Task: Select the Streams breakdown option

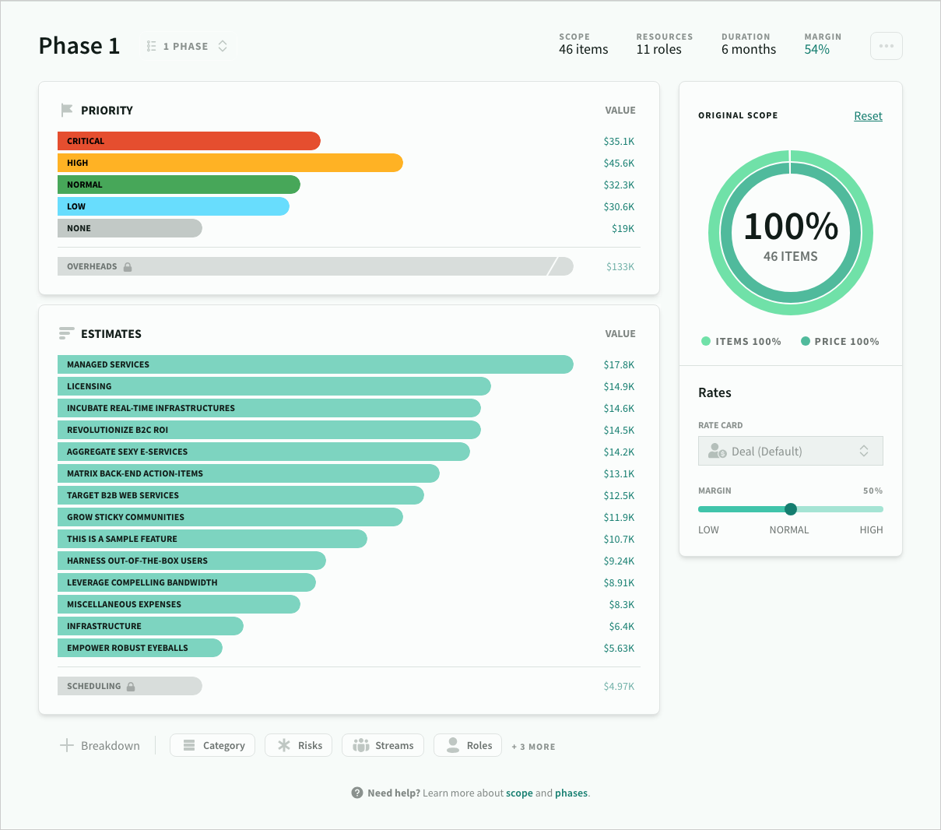Action: [383, 745]
